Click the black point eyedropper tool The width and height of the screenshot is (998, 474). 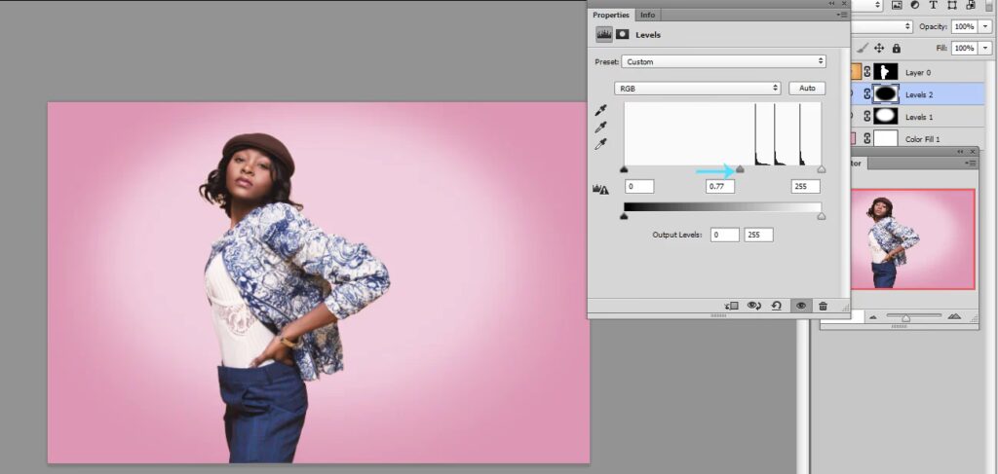(599, 109)
